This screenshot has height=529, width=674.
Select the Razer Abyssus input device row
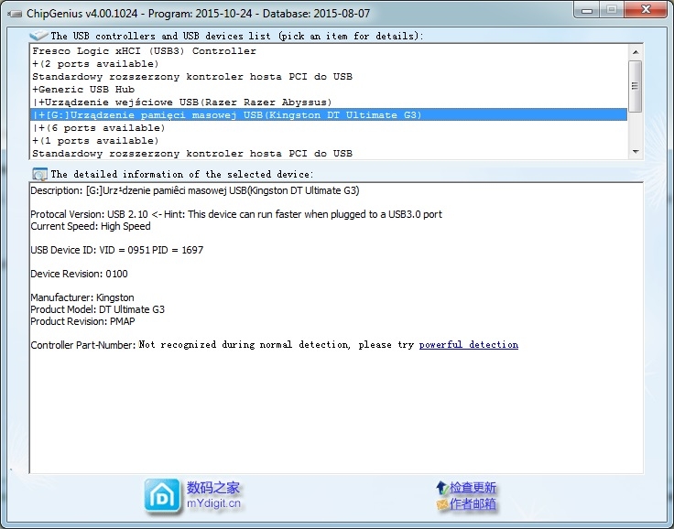(329, 103)
